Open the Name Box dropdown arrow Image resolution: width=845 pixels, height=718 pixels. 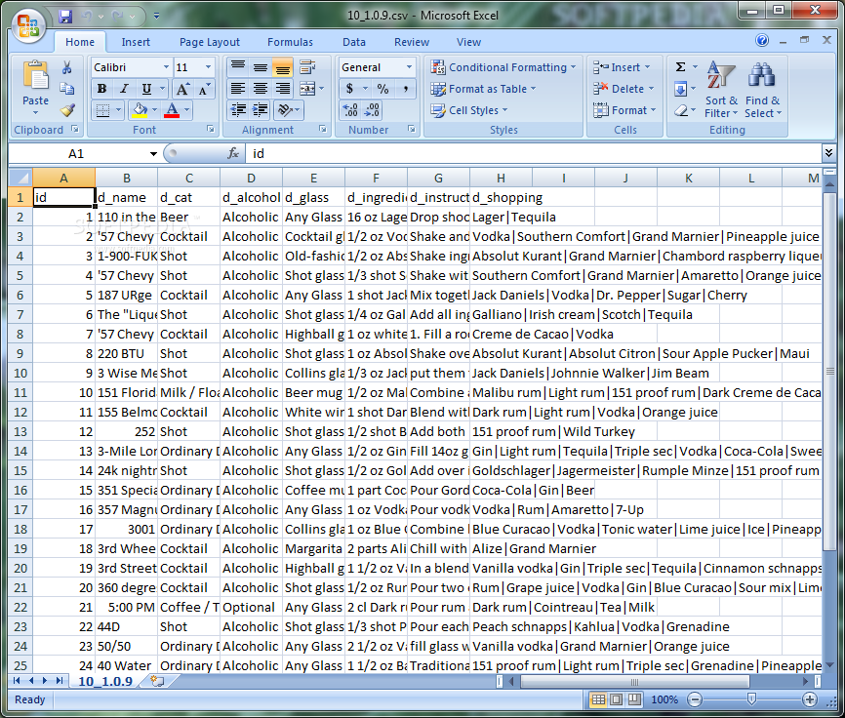pos(153,154)
